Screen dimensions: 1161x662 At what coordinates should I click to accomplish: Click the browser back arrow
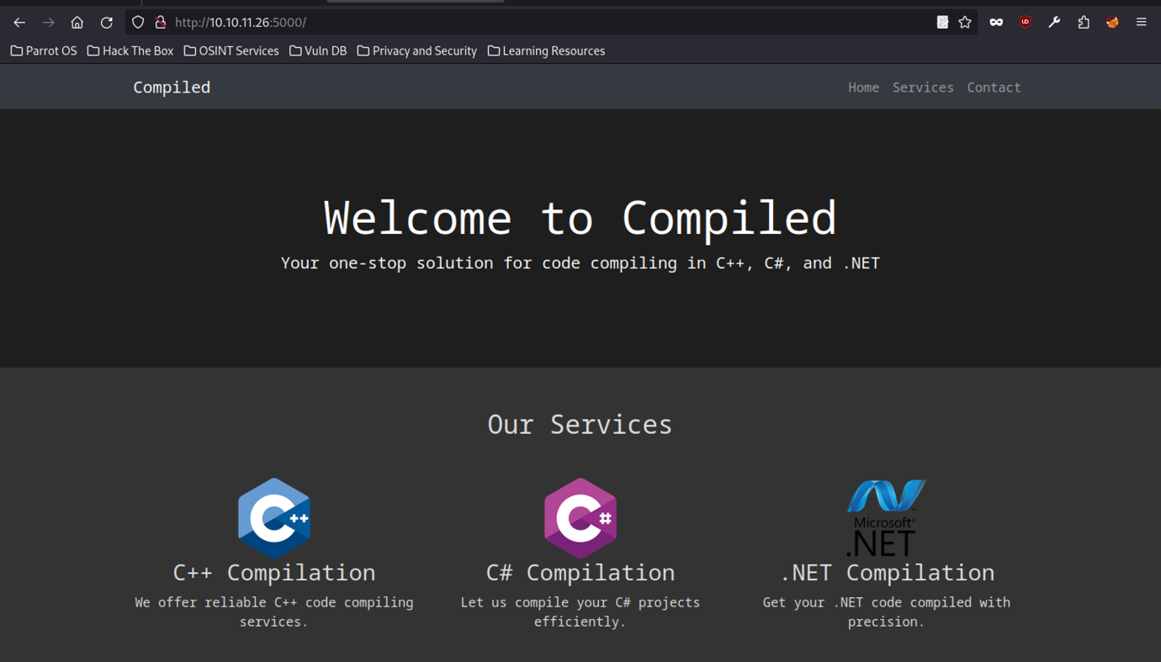pyautogui.click(x=19, y=23)
